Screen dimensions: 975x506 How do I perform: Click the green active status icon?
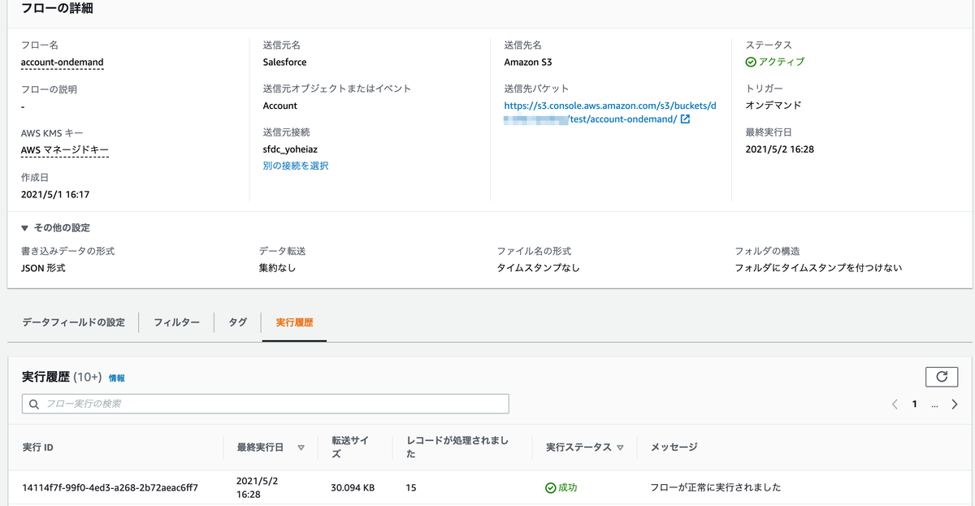(751, 62)
